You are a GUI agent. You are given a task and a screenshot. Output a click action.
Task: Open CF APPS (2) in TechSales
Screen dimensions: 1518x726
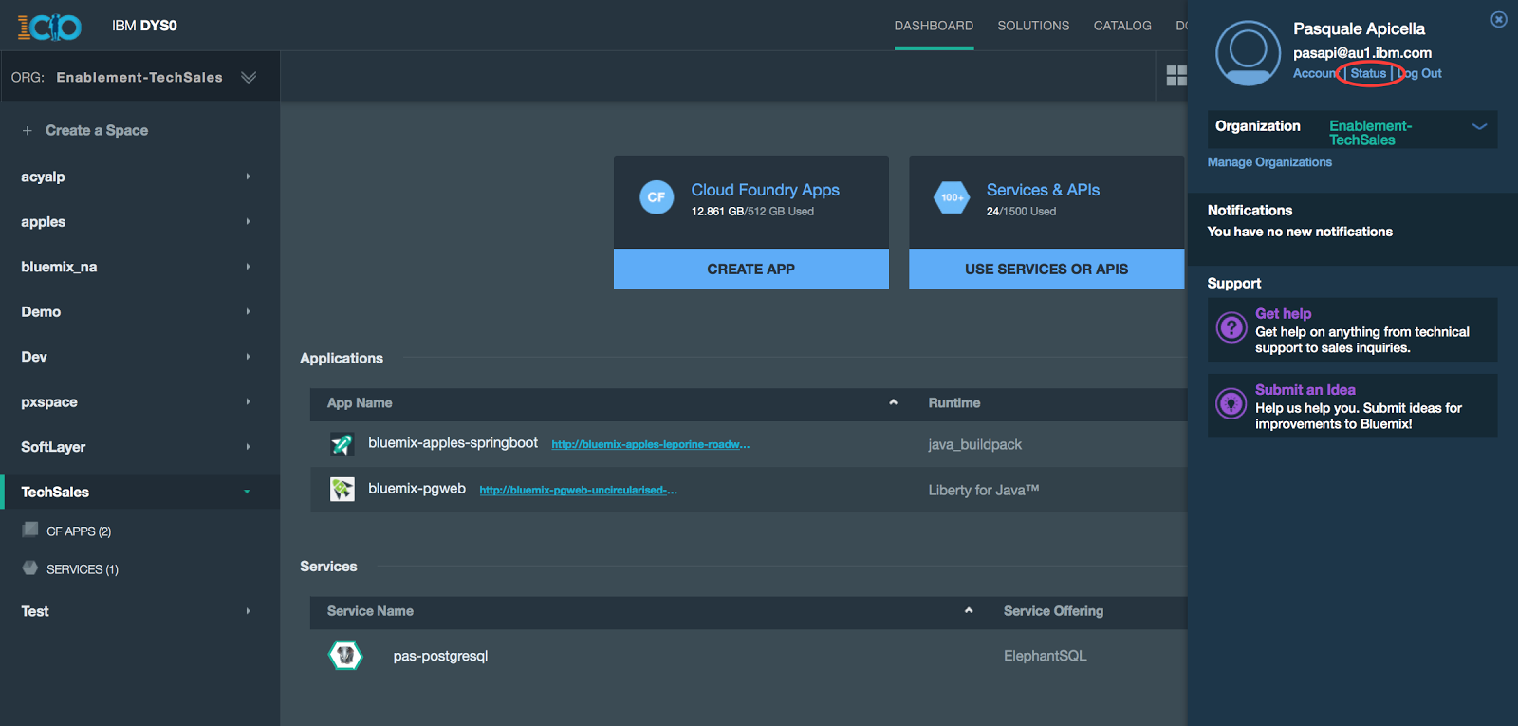79,531
